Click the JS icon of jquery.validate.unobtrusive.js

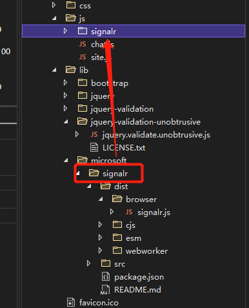(94, 134)
